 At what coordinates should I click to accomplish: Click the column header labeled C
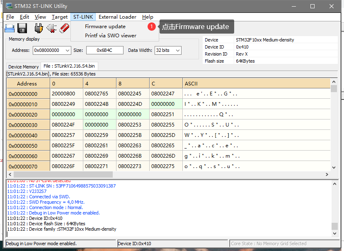pyautogui.click(x=166, y=84)
